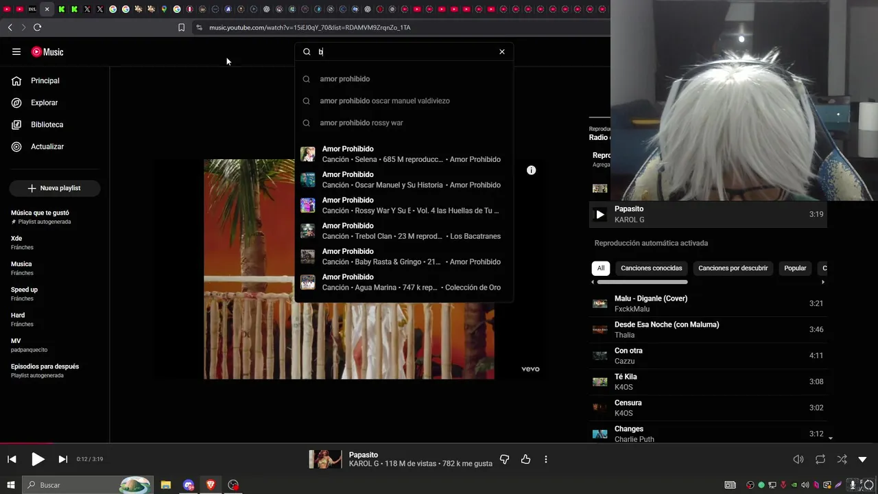Viewport: 878px width, 494px height.
Task: Click the search magnifier icon in search box
Action: [x=307, y=51]
